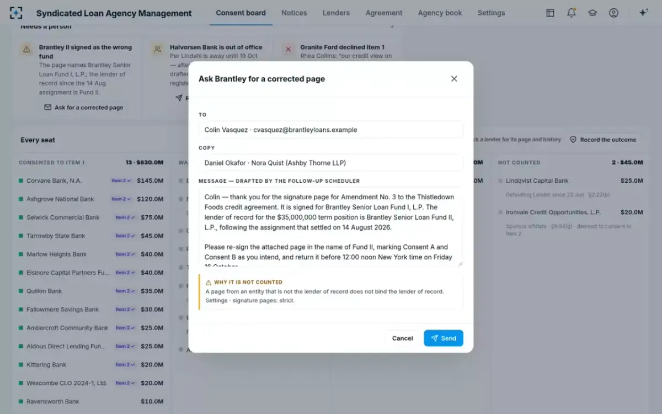Screen dimensions: 662x414
Task: Select Aldous Direct Lending row
Action: [x=91, y=346]
